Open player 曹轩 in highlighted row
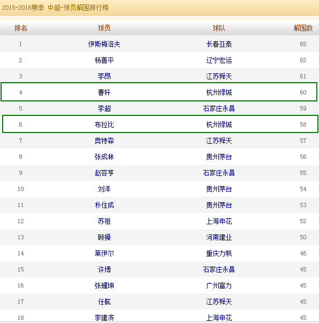The width and height of the screenshot is (319, 323). coord(104,92)
